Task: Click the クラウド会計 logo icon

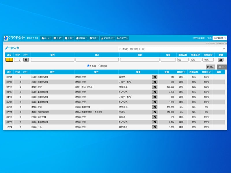Action: click(x=6, y=38)
